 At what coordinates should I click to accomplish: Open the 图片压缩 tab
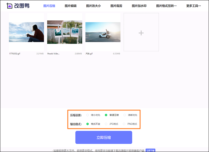click(x=49, y=6)
